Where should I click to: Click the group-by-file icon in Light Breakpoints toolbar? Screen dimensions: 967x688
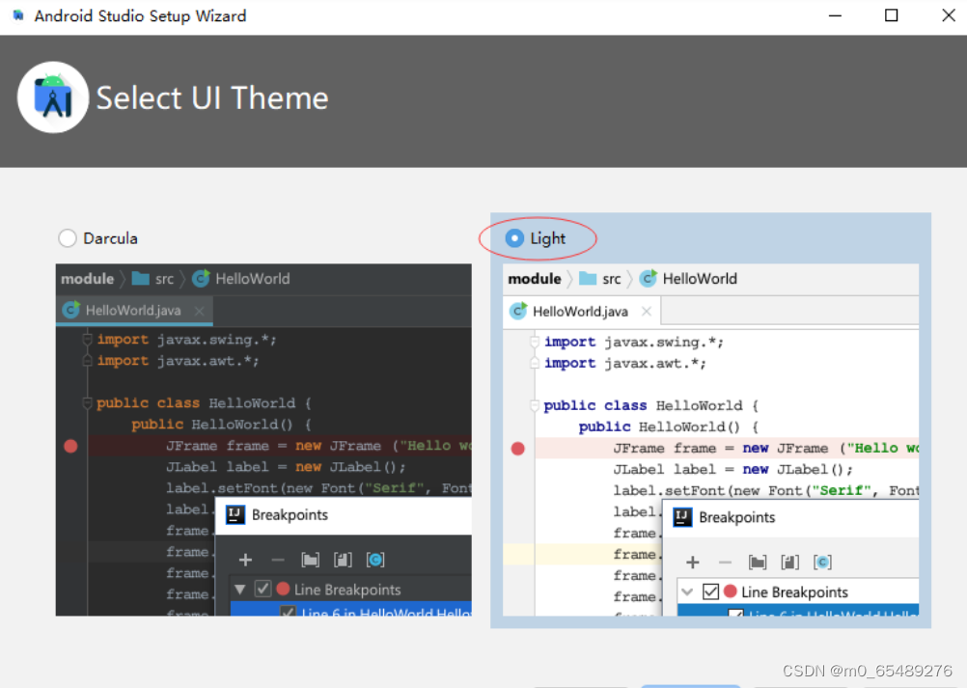(790, 563)
